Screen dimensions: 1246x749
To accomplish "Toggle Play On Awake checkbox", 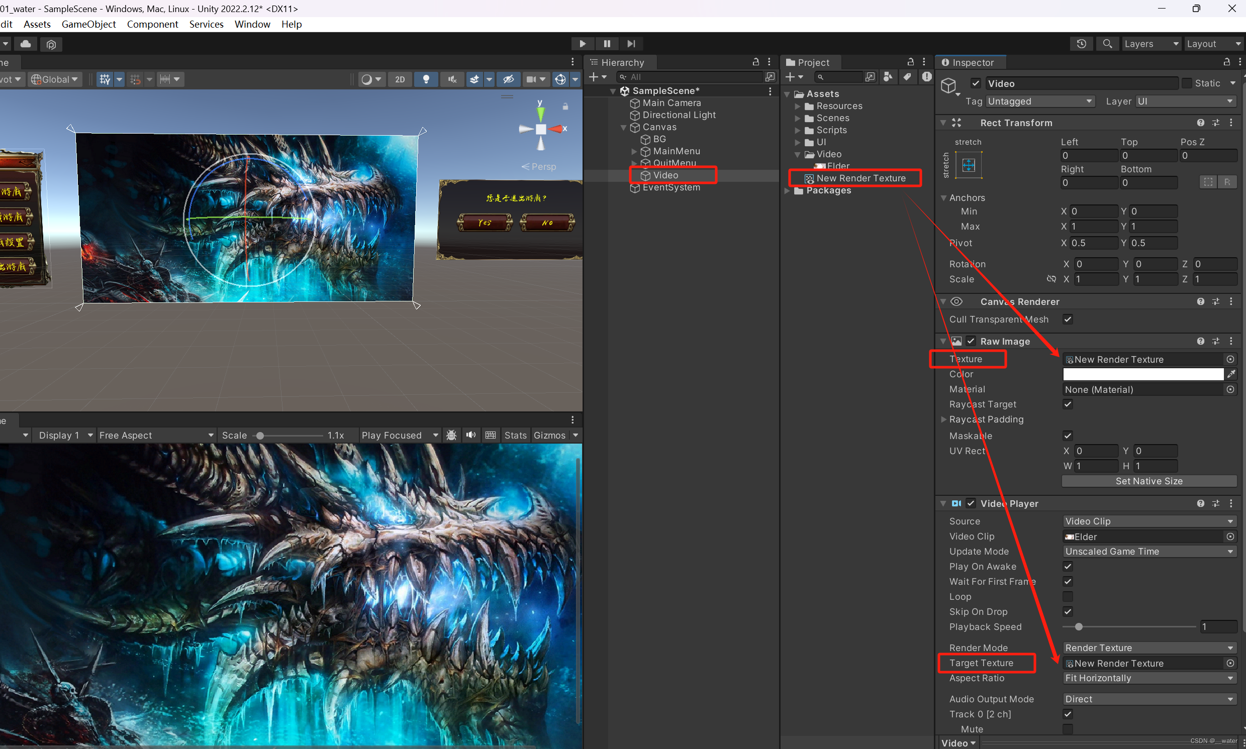I will (x=1068, y=566).
